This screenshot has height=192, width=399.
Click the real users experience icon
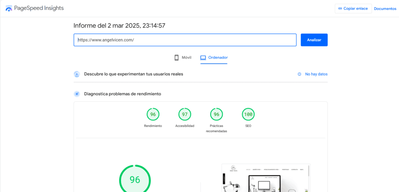pyautogui.click(x=77, y=74)
